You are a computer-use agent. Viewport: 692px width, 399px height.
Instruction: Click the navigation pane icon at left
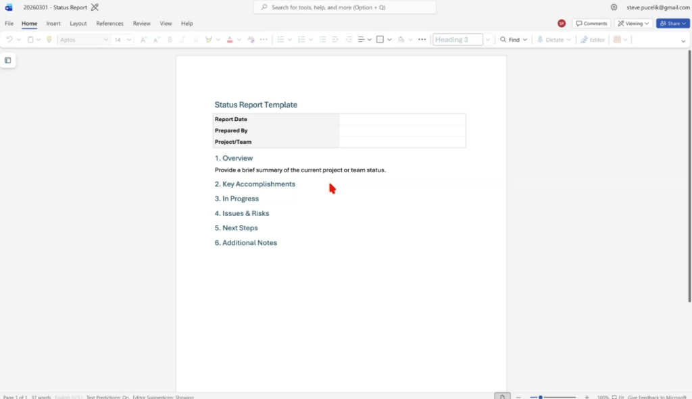tap(8, 60)
